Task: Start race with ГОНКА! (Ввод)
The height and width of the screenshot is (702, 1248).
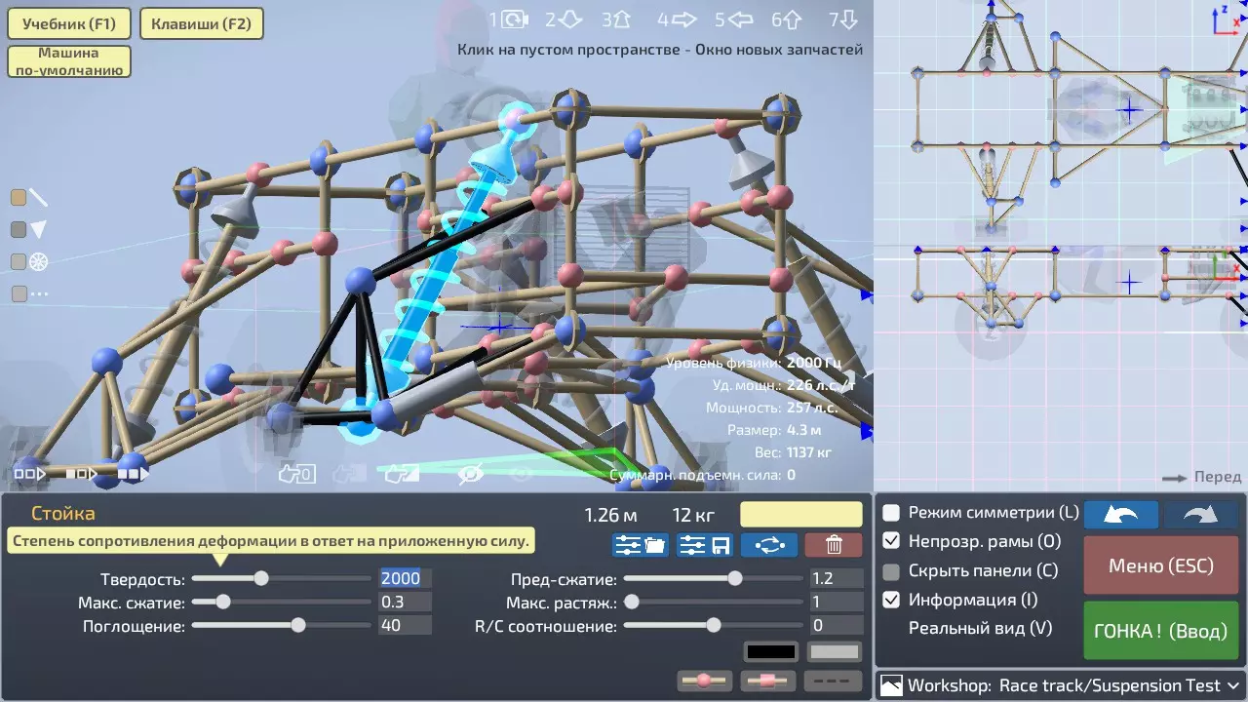Action: click(1161, 631)
